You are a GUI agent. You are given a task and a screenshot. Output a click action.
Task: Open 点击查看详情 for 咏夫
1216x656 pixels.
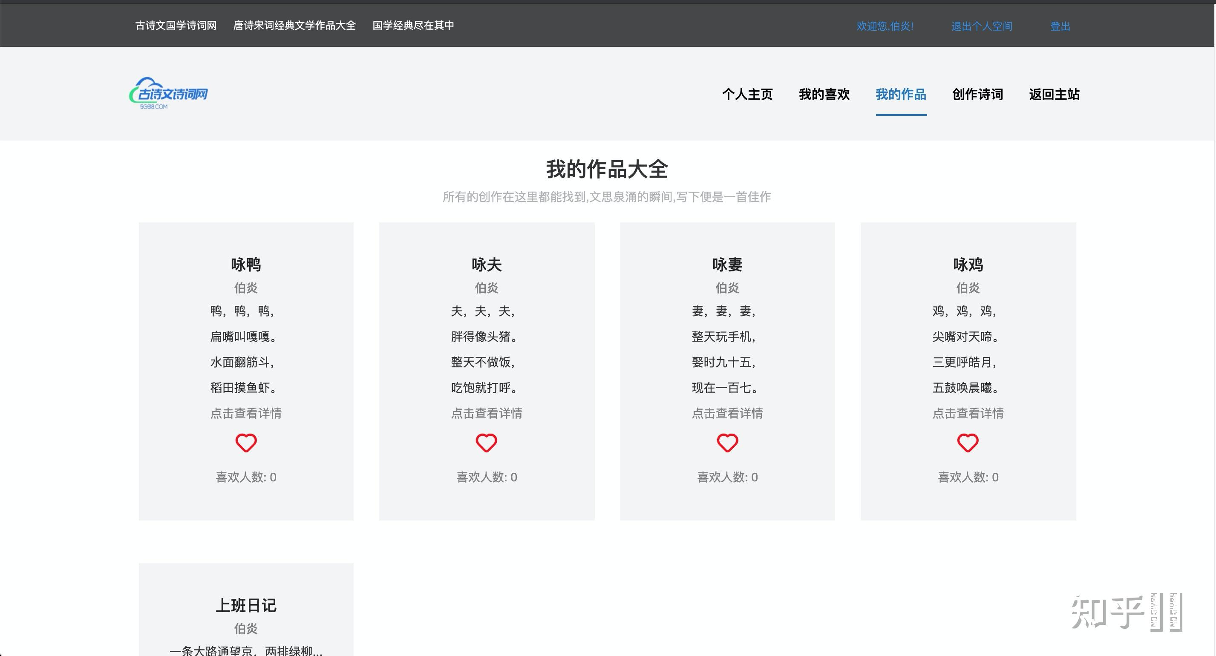click(486, 414)
